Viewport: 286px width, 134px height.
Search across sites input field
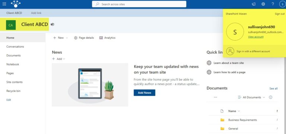(x=139, y=4)
